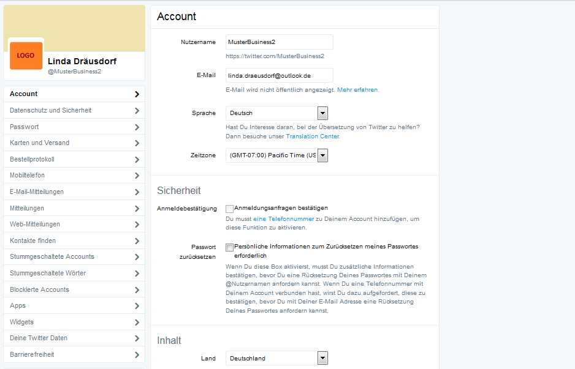This screenshot has width=575, height=369.
Task: Click chevron arrow beside Widgets entry
Action: tap(137, 322)
